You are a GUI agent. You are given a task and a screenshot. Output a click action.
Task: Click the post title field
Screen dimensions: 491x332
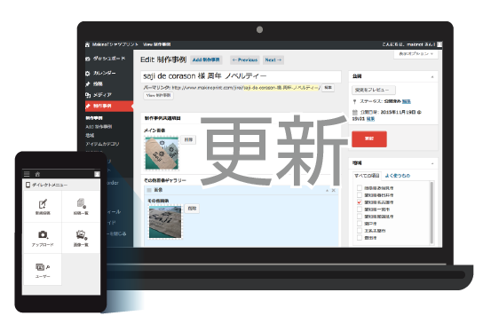click(x=241, y=76)
